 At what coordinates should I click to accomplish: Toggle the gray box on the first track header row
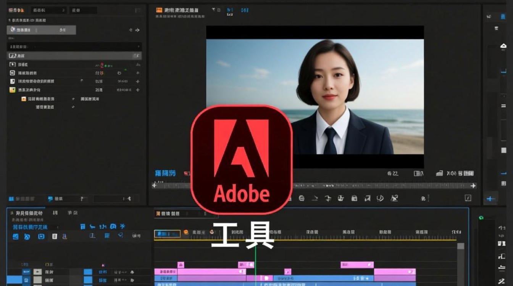click(37, 272)
